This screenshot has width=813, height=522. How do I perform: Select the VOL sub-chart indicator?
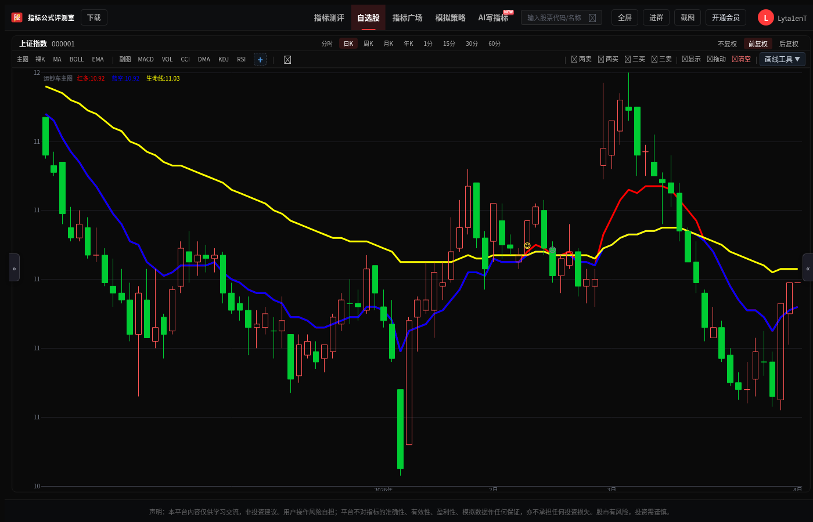[167, 60]
